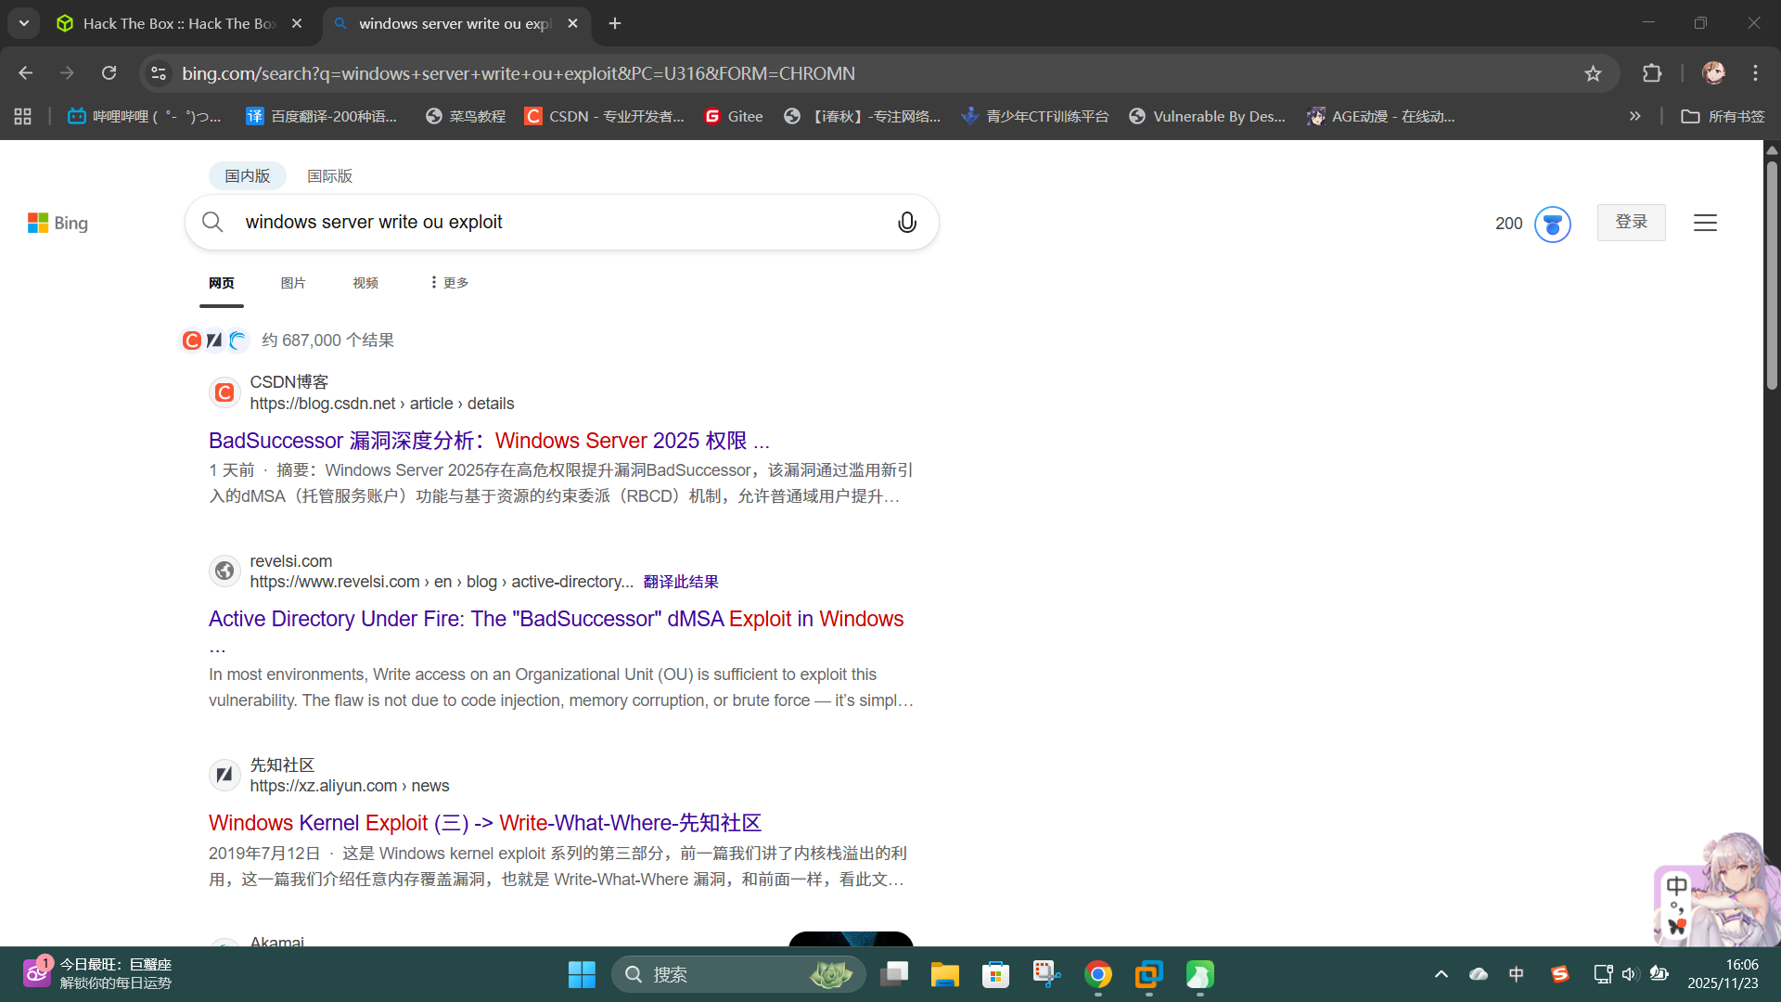Expand the 更多 search categories dropdown
Screen dimensions: 1781x1002
449,283
